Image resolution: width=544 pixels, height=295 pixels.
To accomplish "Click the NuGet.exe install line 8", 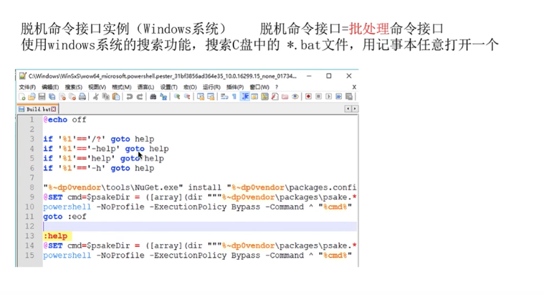I will coord(199,187).
